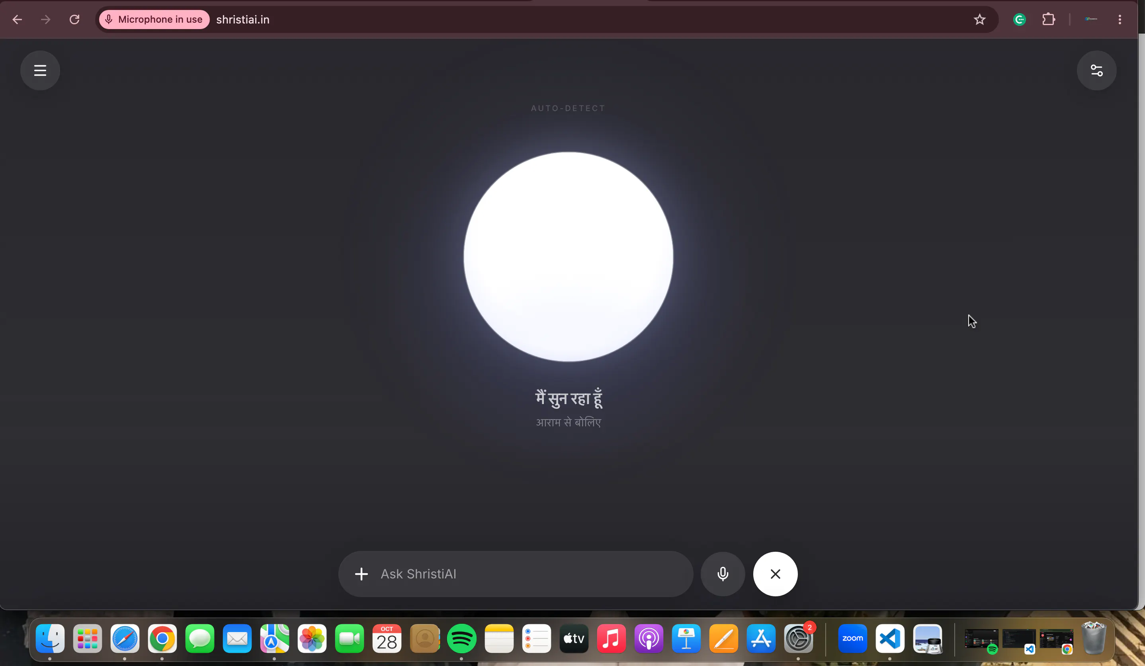Image resolution: width=1145 pixels, height=666 pixels.
Task: Click the AUTO-DETECT language label
Action: [x=568, y=108]
